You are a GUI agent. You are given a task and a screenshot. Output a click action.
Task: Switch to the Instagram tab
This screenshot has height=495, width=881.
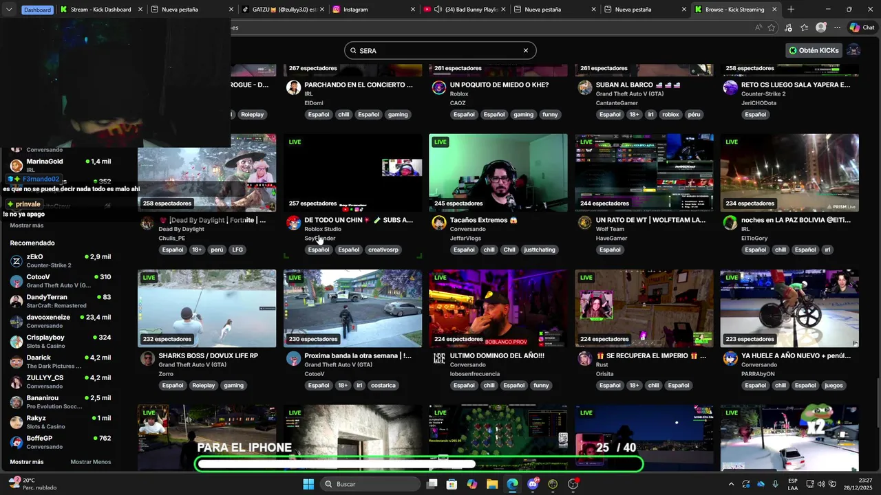pyautogui.click(x=374, y=10)
